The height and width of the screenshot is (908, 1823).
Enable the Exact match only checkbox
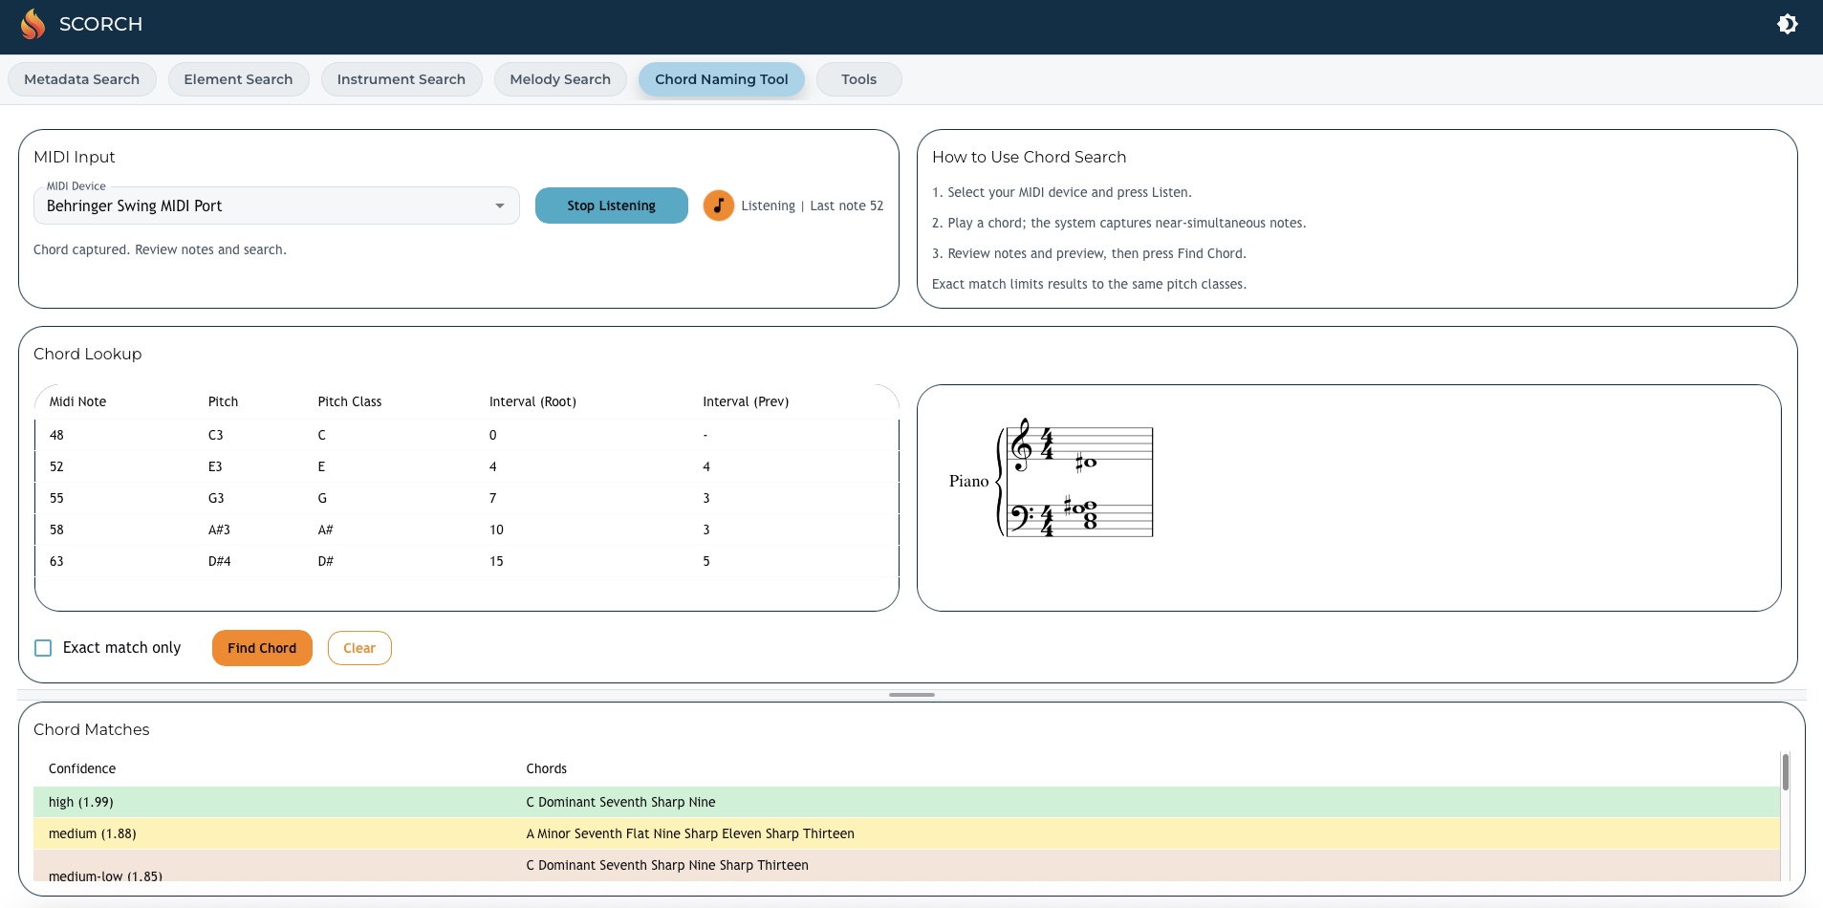[x=43, y=647]
